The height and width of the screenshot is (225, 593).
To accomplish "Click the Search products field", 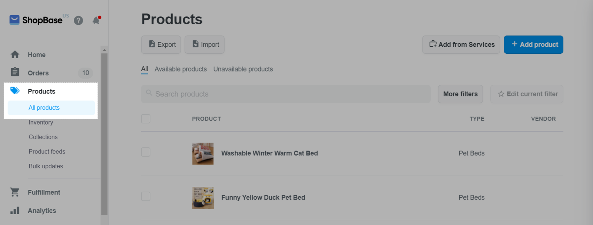I will tap(285, 94).
